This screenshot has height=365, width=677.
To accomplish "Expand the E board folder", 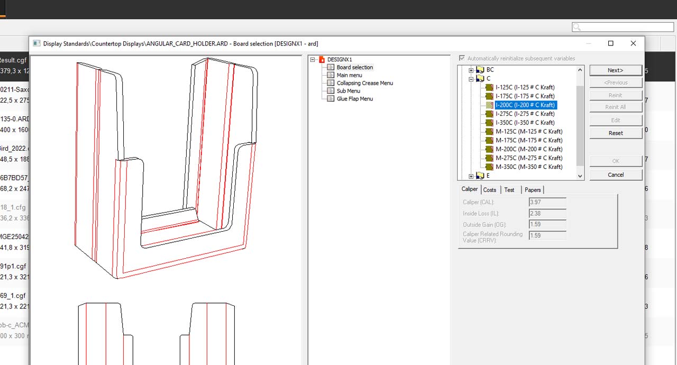I will click(471, 176).
